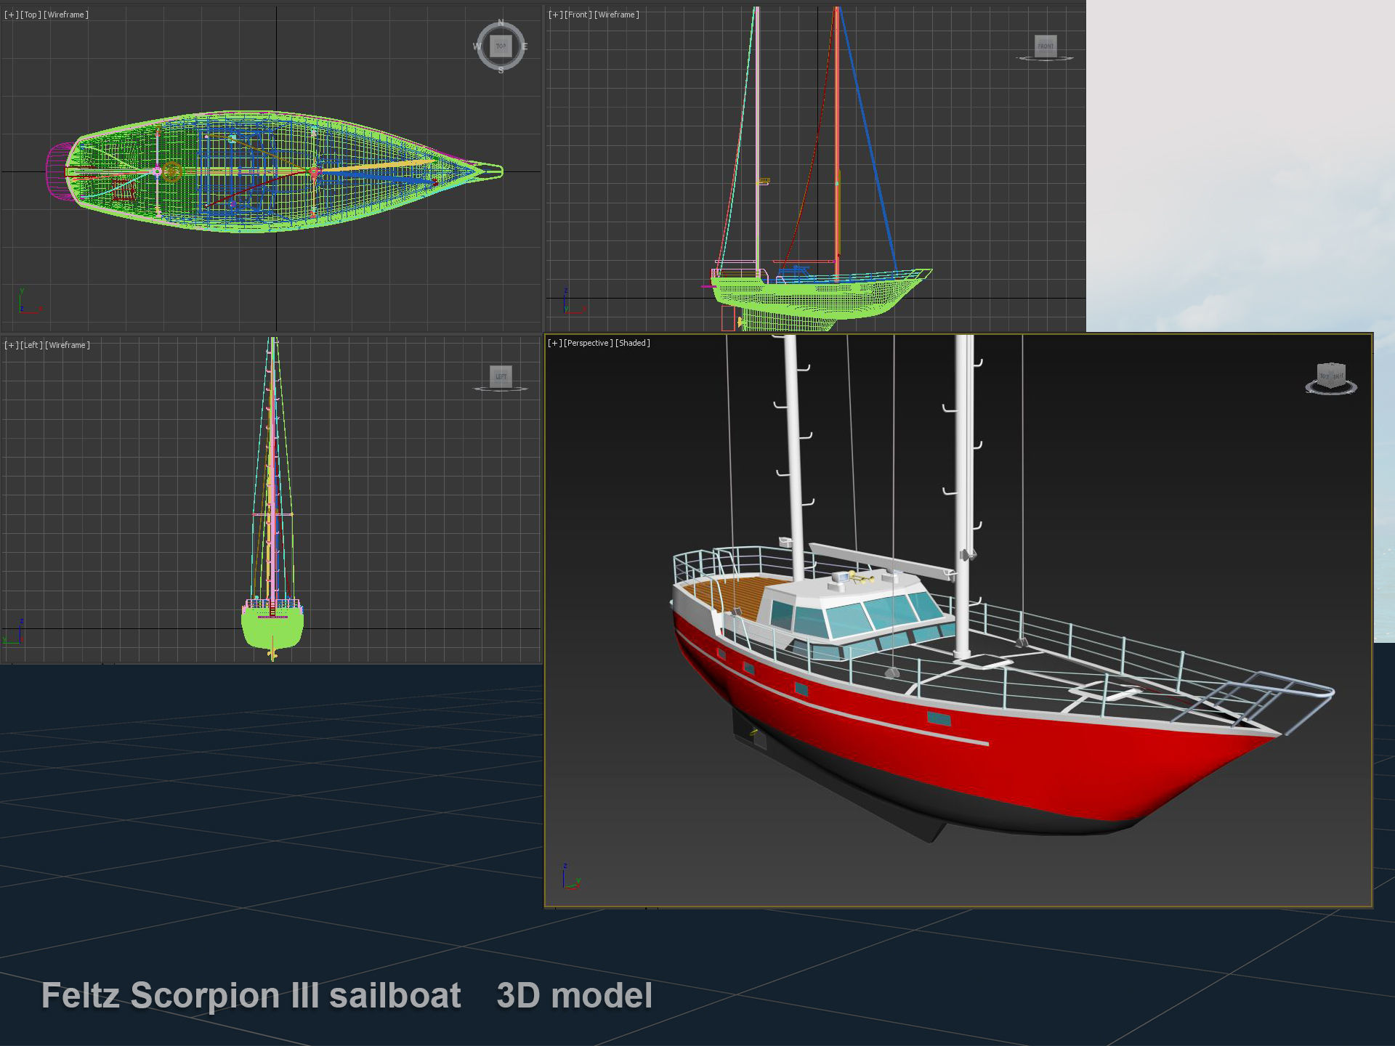Viewport: 1395px width, 1046px height.
Task: Click the ViewCube in the Perspective viewport
Action: [x=1331, y=376]
